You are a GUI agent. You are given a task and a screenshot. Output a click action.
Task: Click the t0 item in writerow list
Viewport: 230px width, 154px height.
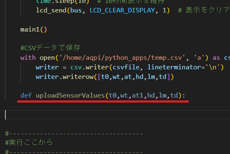pyautogui.click(x=105, y=77)
